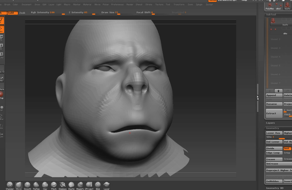The width and height of the screenshot is (292, 190).
Task: Open the Zplugin menu
Action: [199, 4]
